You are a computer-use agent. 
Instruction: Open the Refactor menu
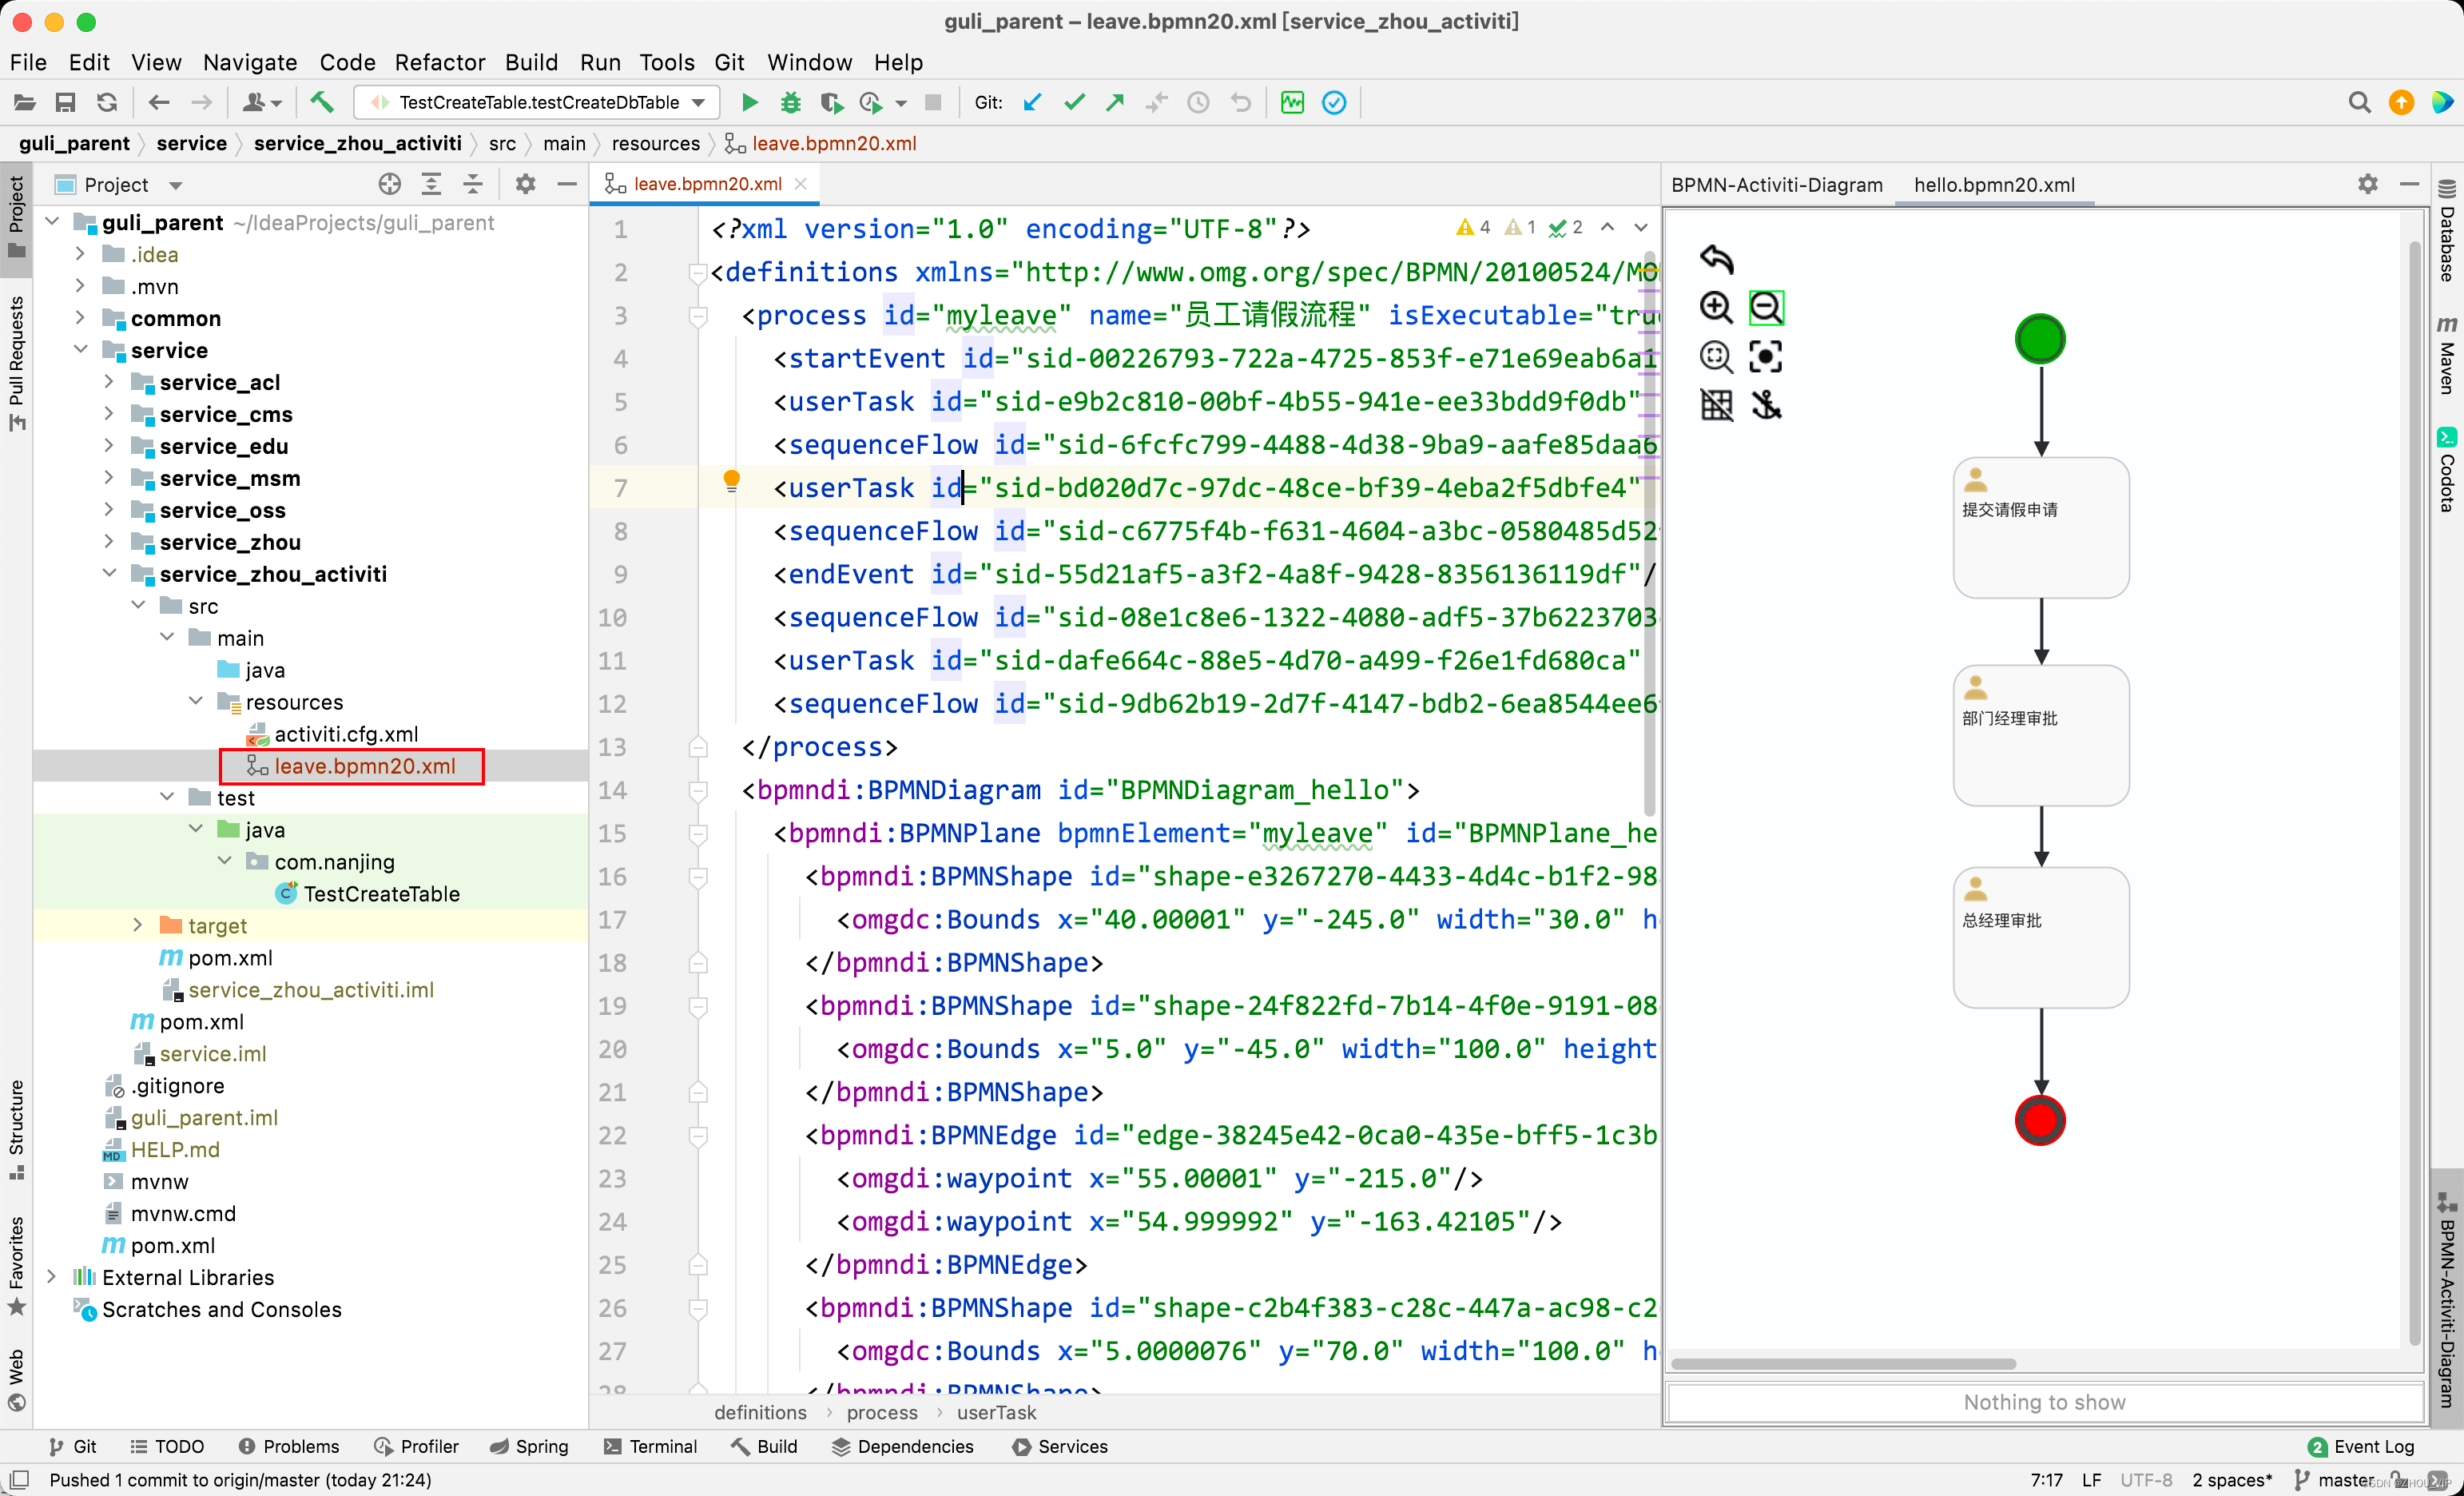pyautogui.click(x=439, y=62)
